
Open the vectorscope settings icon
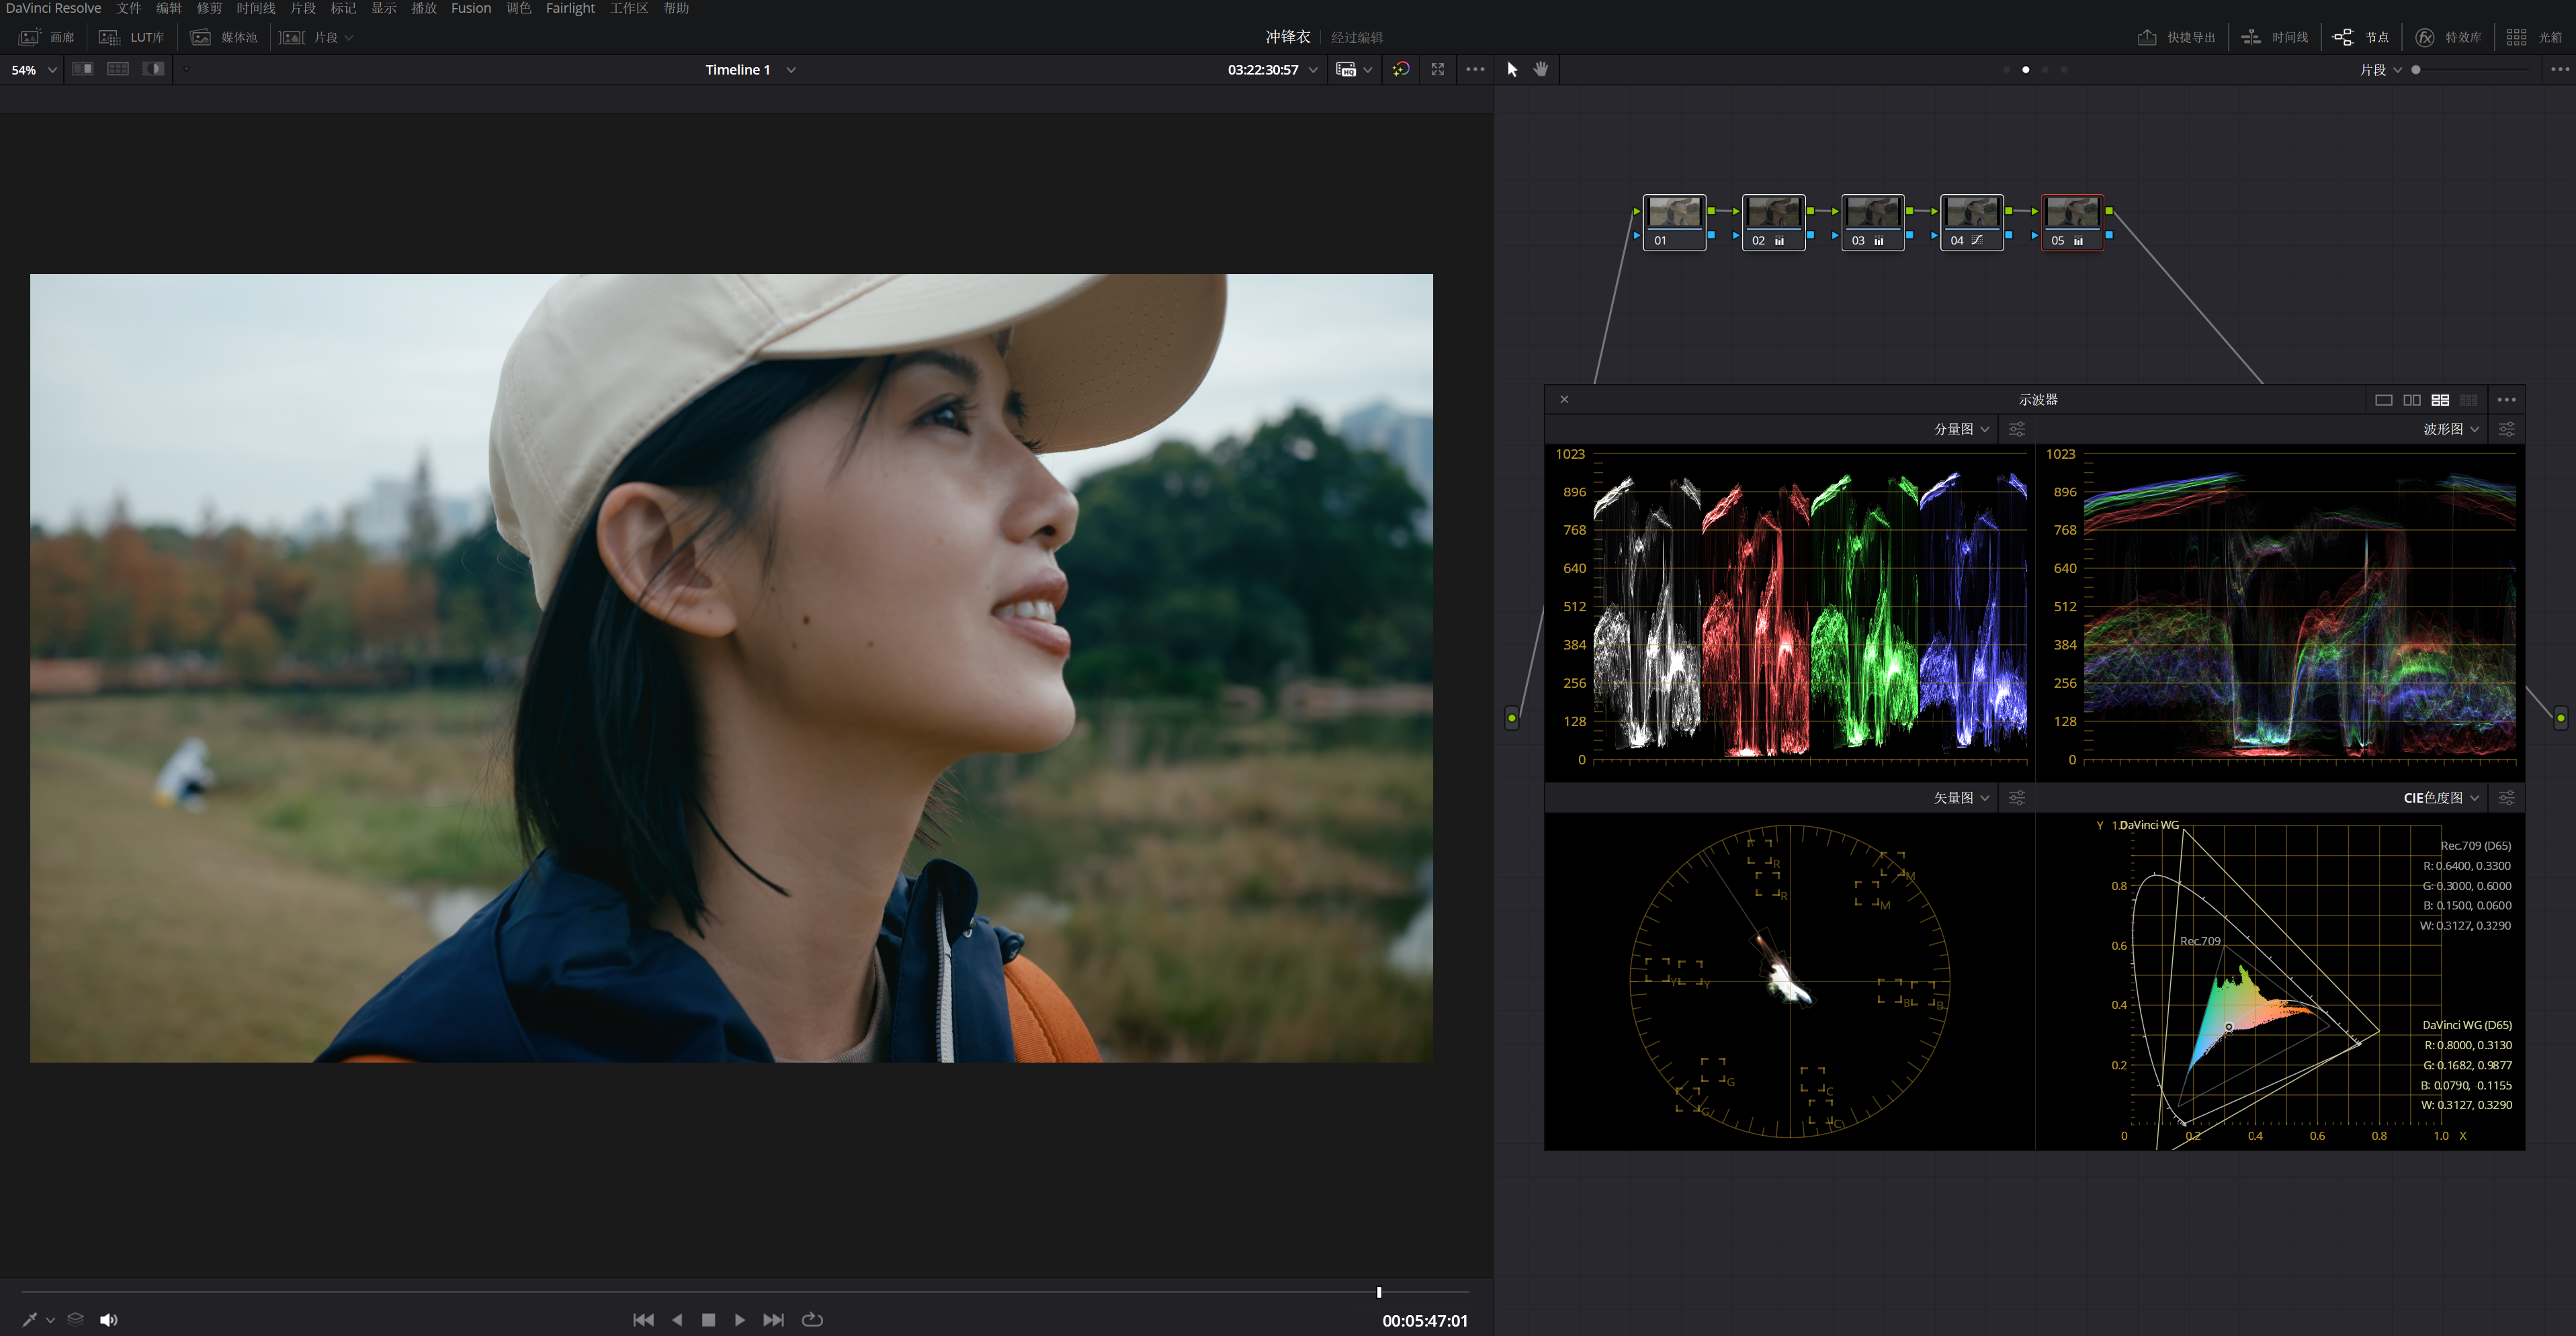2017,798
